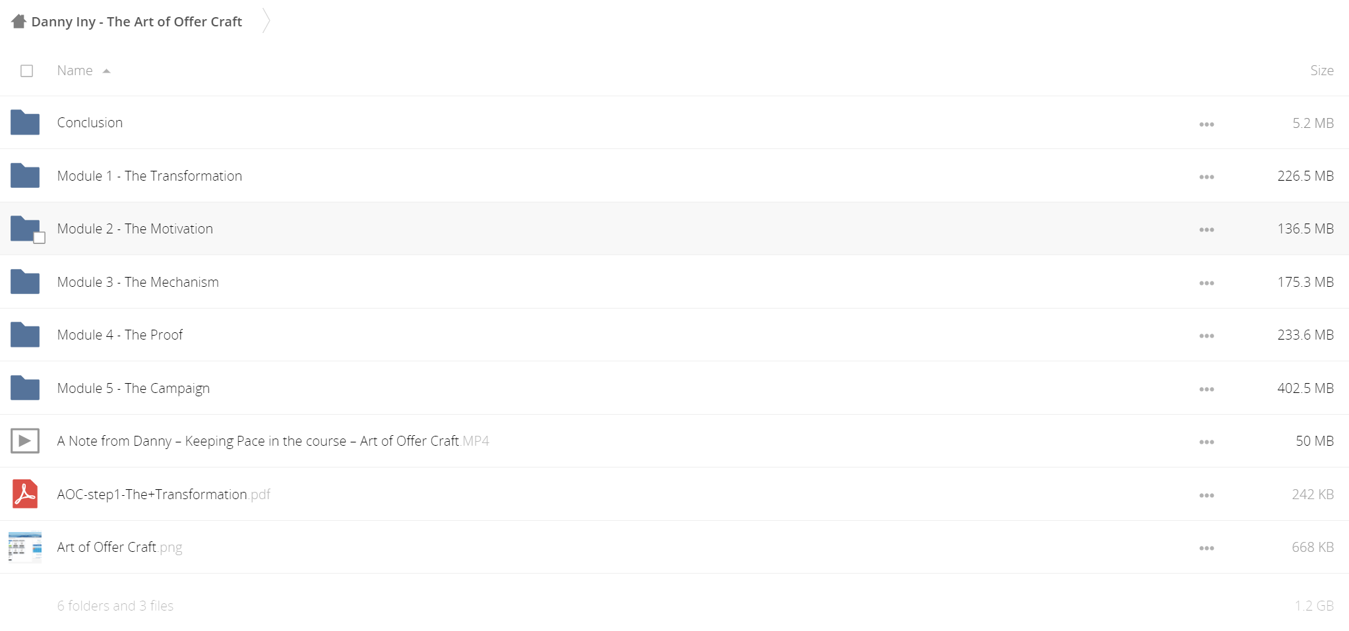Open Module 3 - The Mechanism folder
Viewport: 1349px width, 631px height.
click(138, 282)
